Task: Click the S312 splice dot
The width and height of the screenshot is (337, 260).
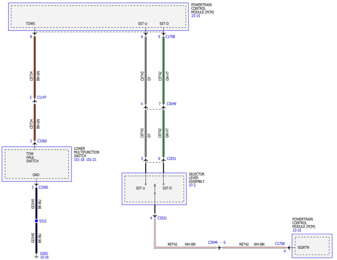Action: [x=36, y=221]
